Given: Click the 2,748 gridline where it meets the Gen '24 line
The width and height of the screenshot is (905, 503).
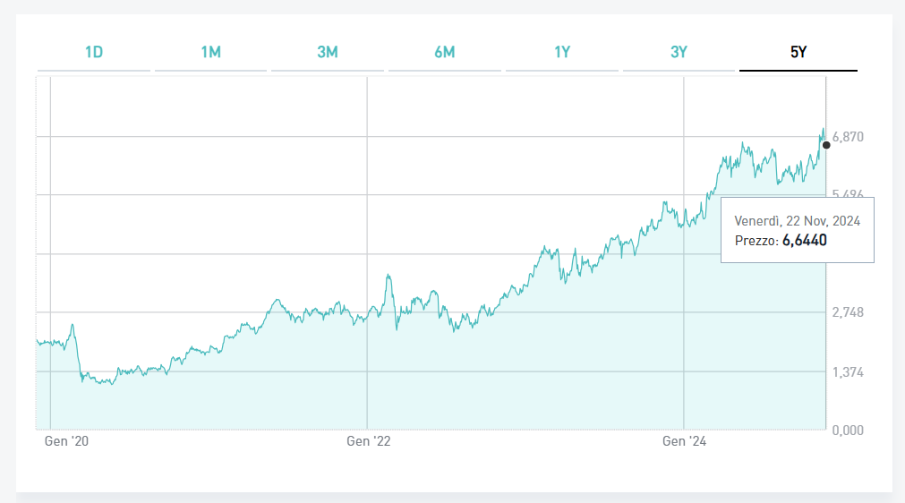Looking at the screenshot, I should [x=684, y=312].
